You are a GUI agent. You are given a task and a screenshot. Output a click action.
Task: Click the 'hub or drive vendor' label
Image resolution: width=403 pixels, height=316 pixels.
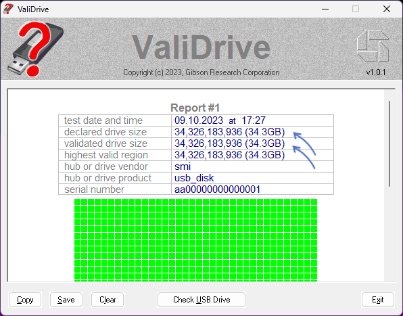(x=106, y=166)
